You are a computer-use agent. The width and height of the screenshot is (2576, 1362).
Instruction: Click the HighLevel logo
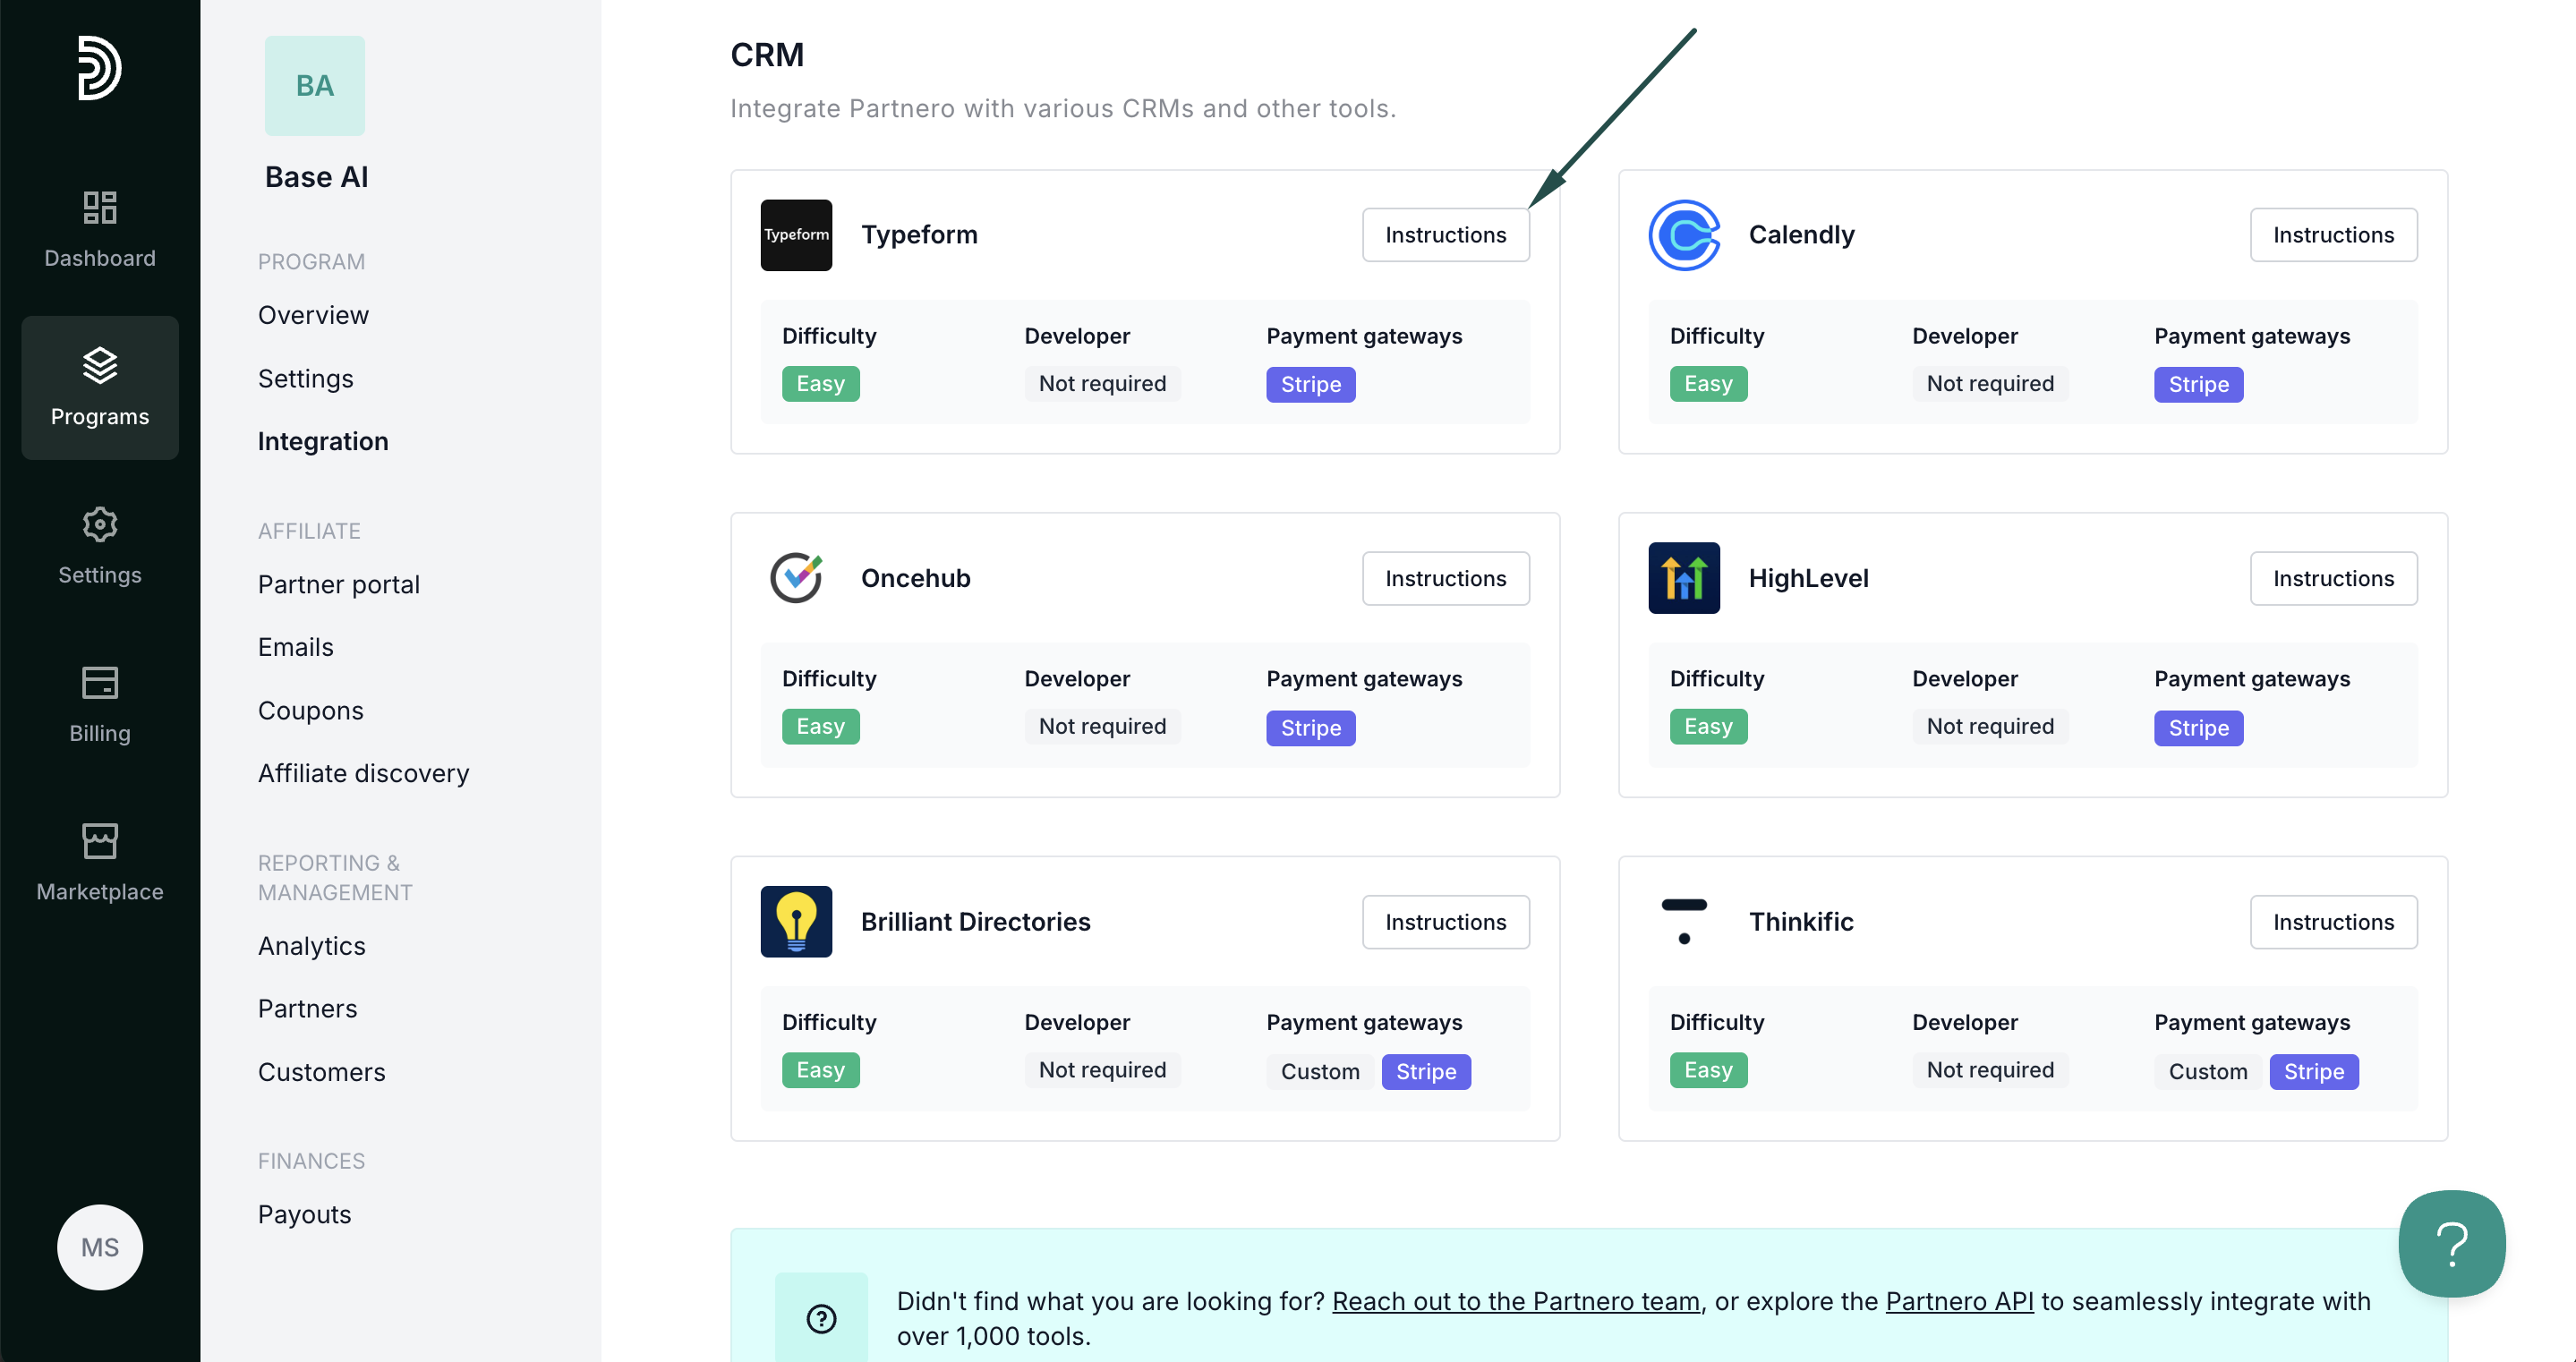pos(1684,578)
